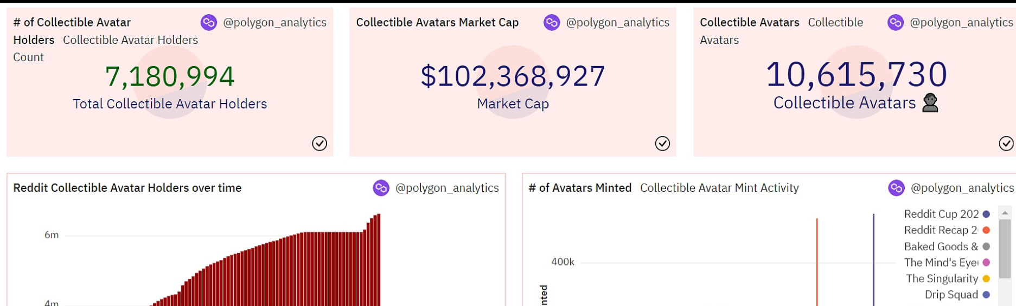The height and width of the screenshot is (306, 1016).
Task: Click the mint chart legend scrollbar thumb
Action: 1005,249
